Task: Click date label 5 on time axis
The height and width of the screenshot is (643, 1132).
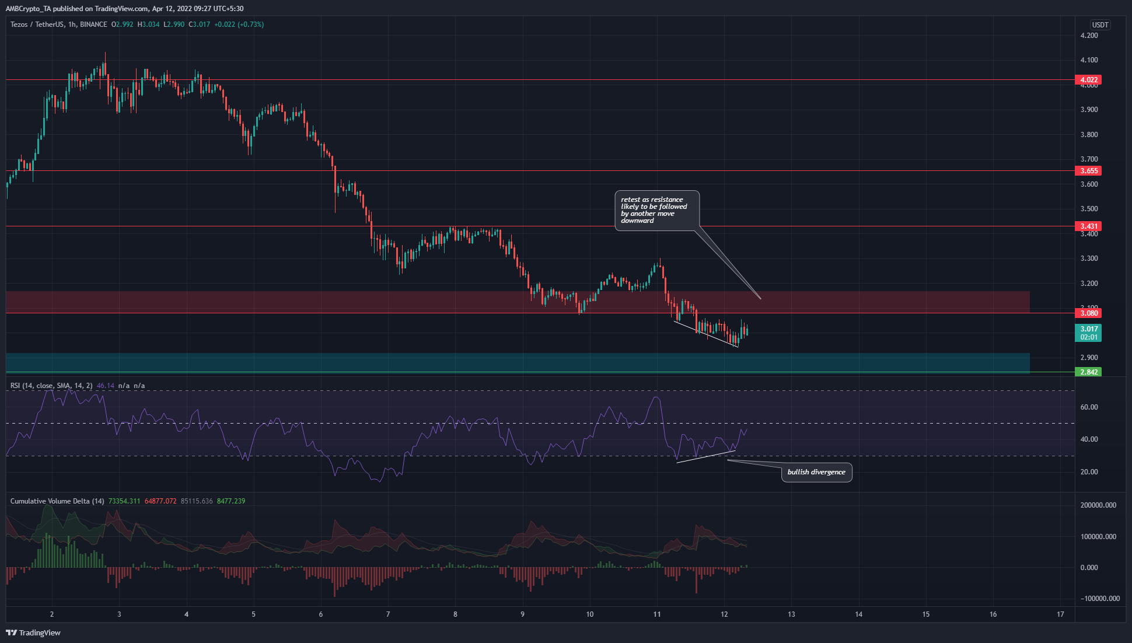Action: tap(254, 614)
